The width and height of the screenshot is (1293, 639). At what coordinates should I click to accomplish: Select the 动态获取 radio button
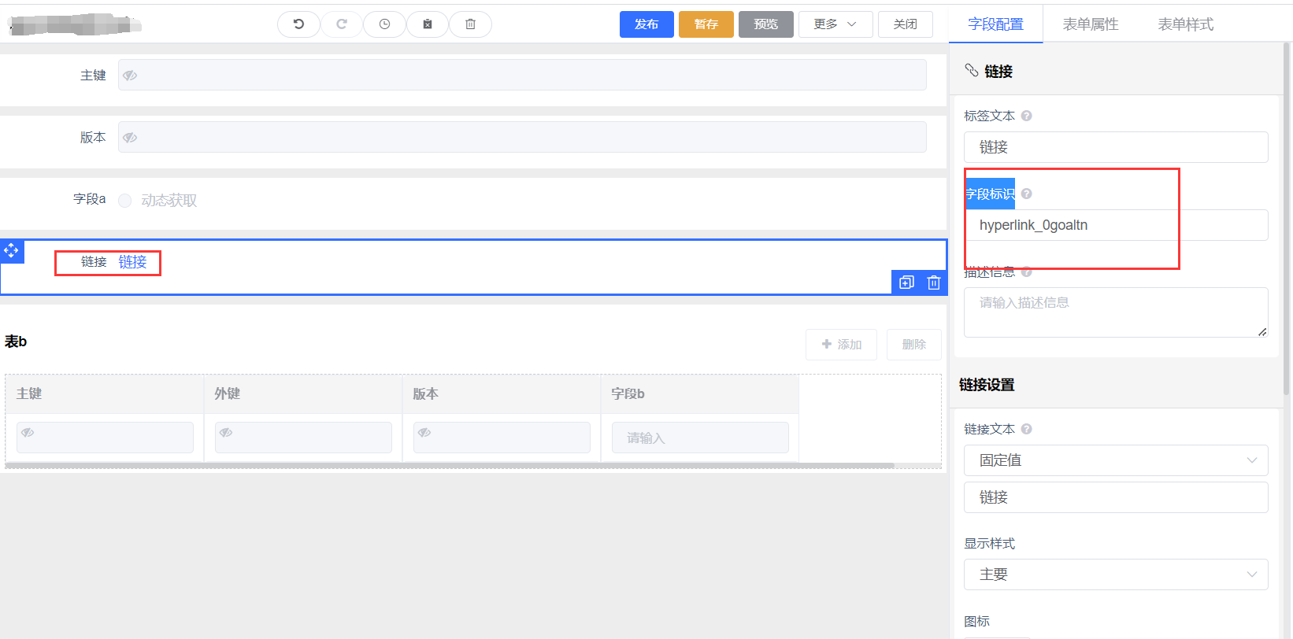125,201
